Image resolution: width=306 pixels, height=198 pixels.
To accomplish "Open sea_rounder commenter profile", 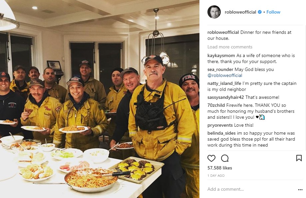I will click(x=220, y=69).
